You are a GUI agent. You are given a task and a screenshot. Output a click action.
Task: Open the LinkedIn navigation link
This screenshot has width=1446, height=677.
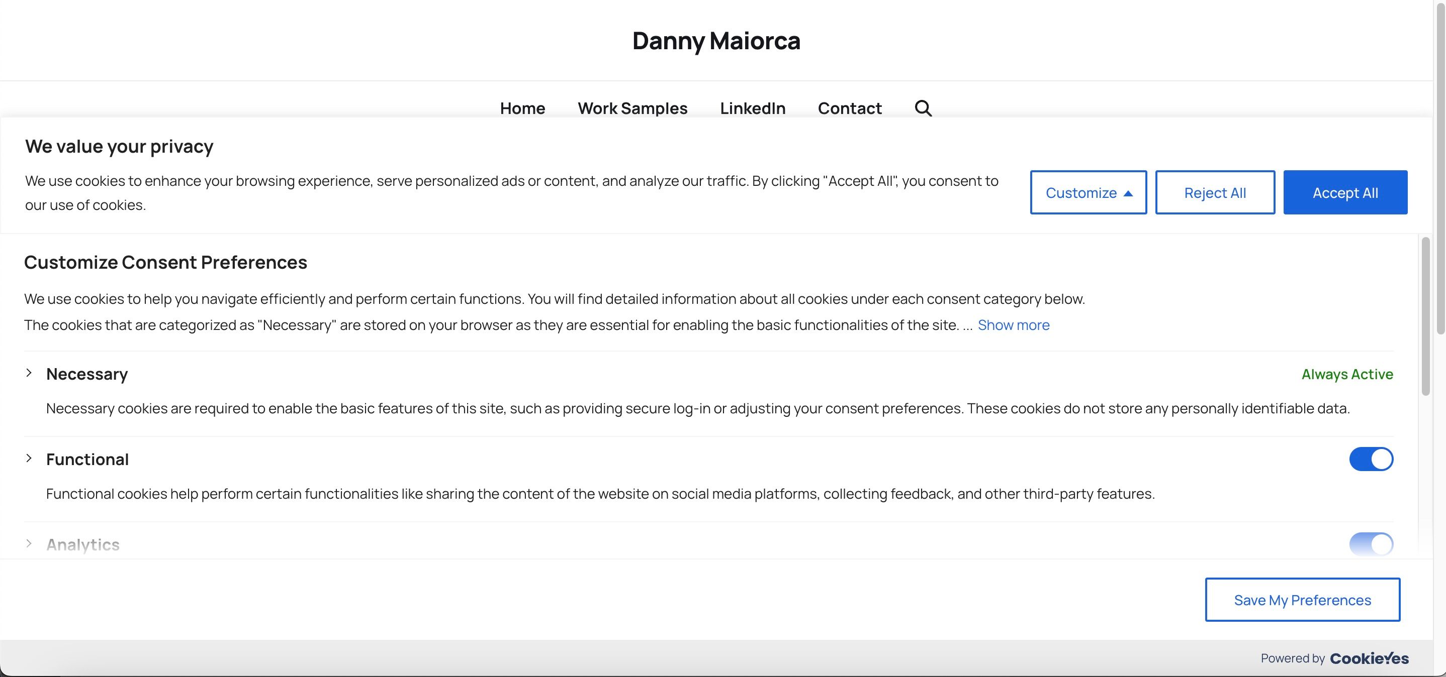(752, 108)
